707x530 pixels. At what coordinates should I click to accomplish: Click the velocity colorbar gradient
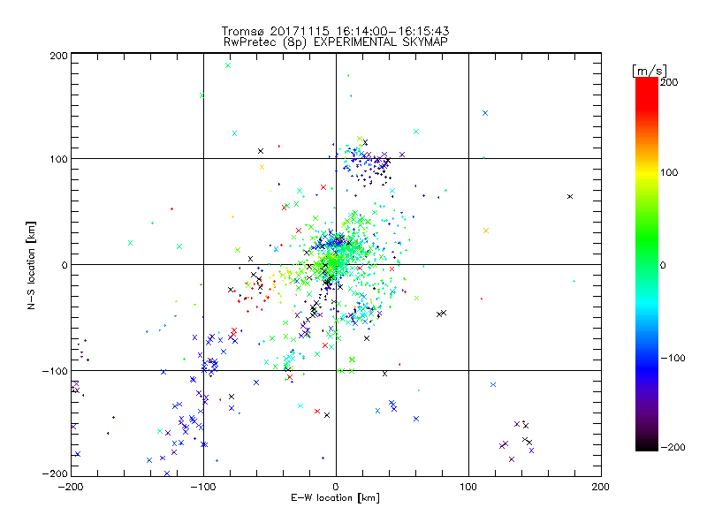647,263
